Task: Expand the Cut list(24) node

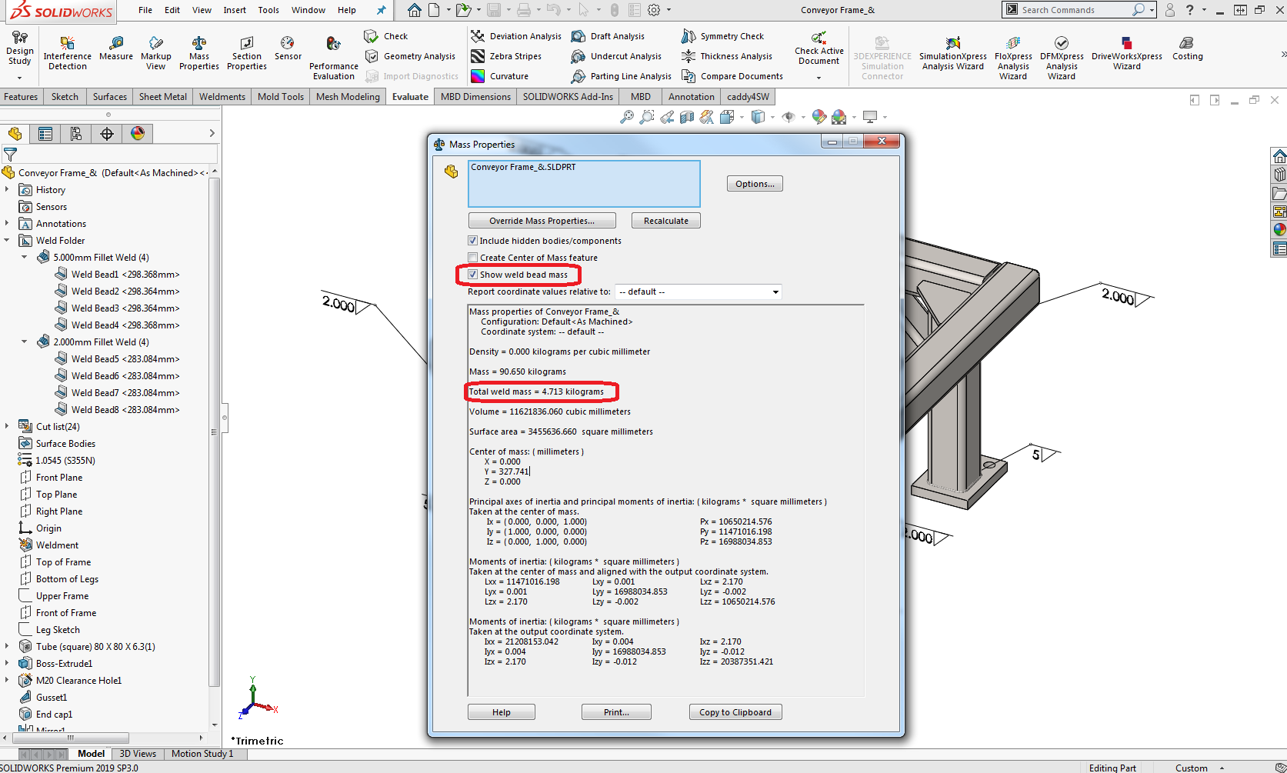Action: click(x=7, y=426)
